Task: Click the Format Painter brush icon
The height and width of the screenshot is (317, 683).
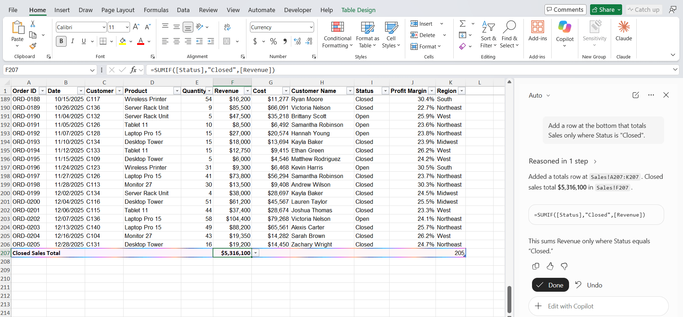Action: coord(33,46)
